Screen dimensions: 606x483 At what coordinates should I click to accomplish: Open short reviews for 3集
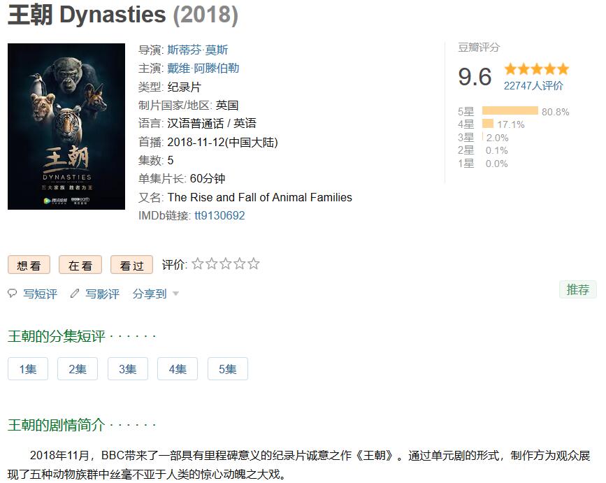pos(127,369)
